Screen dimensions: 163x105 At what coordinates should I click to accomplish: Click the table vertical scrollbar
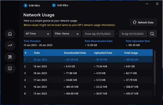point(155,67)
